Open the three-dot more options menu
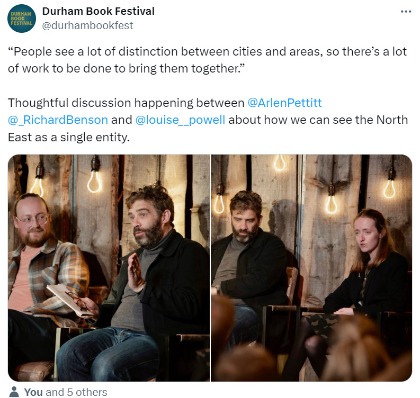The height and width of the screenshot is (398, 420). point(406,12)
